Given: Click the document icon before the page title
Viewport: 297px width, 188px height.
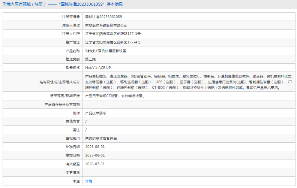Looking at the screenshot, I should point(4,4).
